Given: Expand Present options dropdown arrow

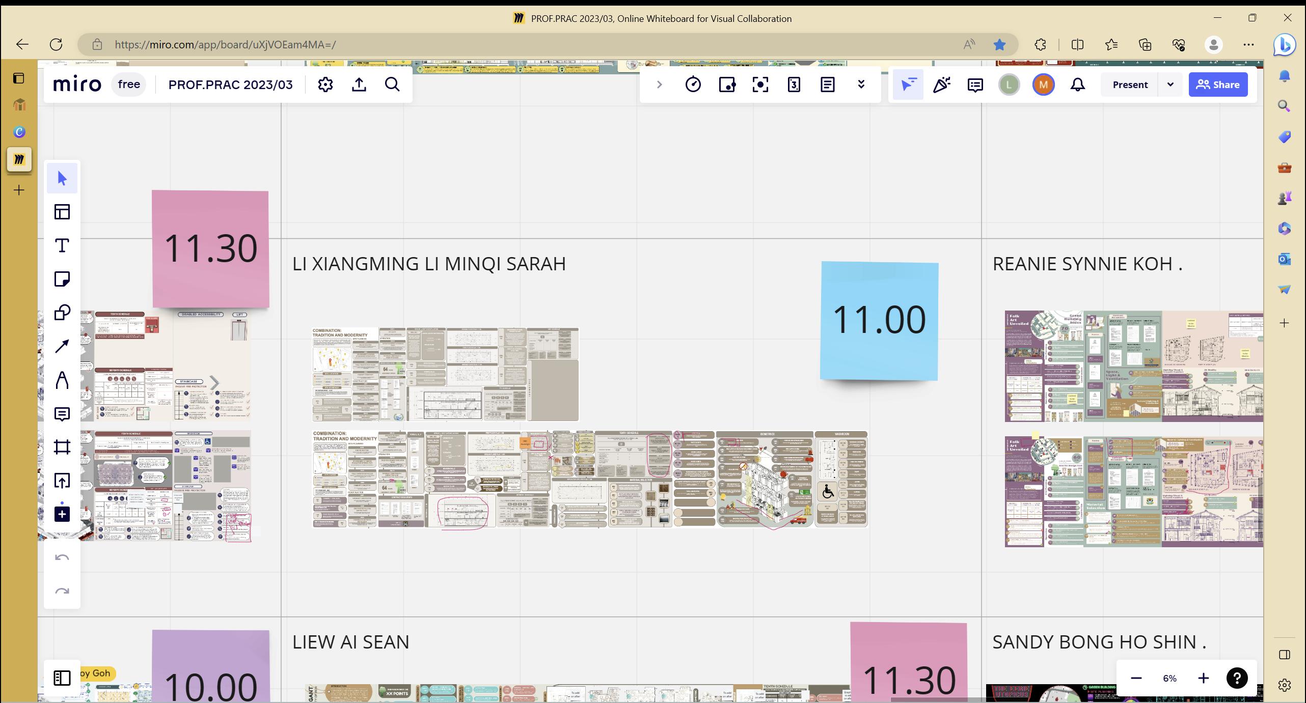Looking at the screenshot, I should click(x=1170, y=85).
